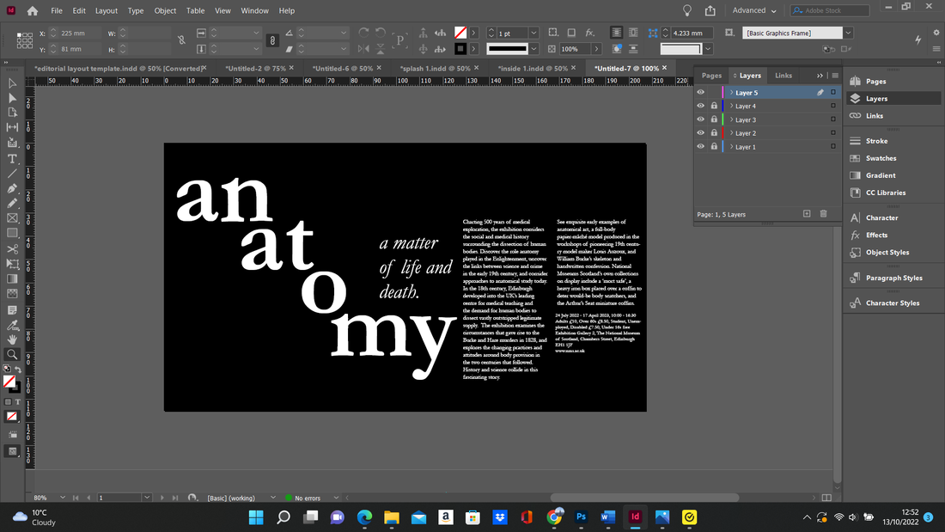This screenshot has width=945, height=532.
Task: Open Advanced workspace dropdown
Action: [x=754, y=10]
